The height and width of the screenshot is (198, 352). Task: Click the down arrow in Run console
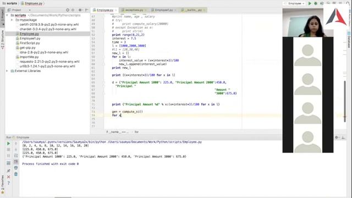[16, 150]
